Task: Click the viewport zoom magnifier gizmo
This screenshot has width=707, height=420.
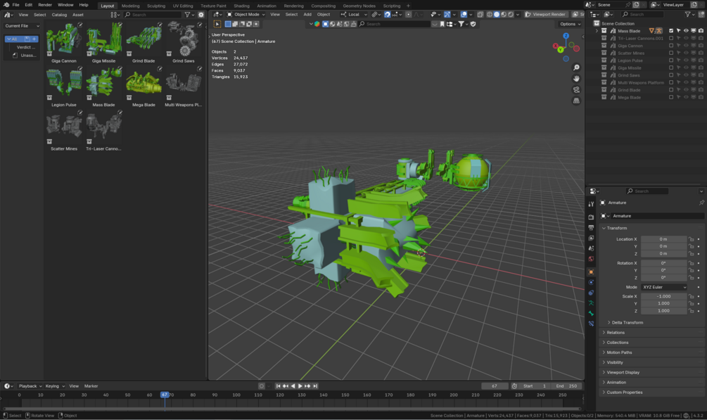Action: pos(576,68)
